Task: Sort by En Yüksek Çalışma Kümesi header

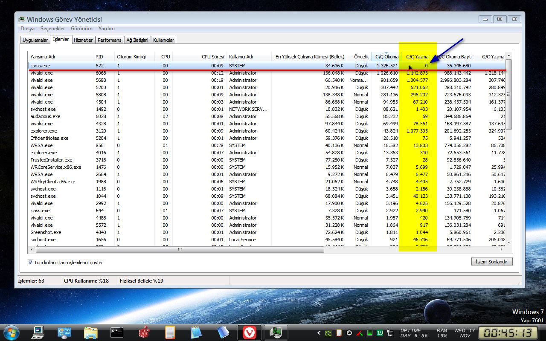Action: pos(309,57)
